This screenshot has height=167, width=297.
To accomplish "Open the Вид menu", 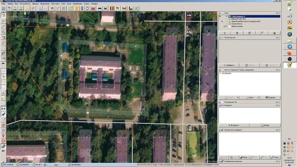I will coord(17,4).
